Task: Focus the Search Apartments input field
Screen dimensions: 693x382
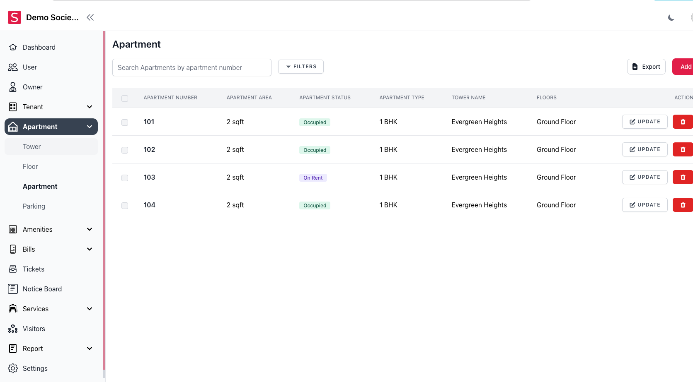Action: [x=191, y=67]
